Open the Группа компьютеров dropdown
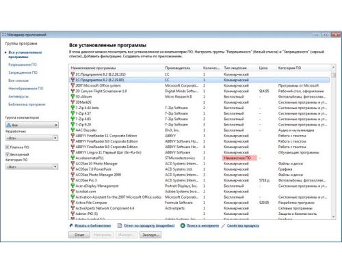The width and height of the screenshot is (342, 273). pyautogui.click(x=32, y=125)
